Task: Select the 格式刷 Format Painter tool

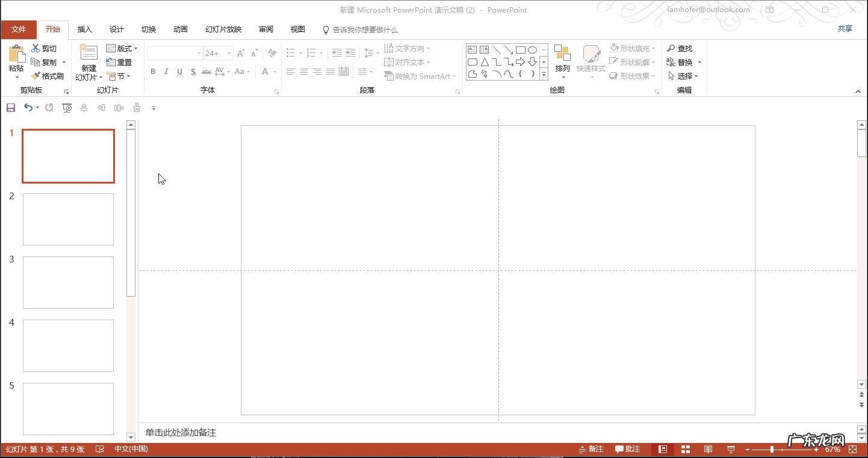Action: (x=48, y=76)
